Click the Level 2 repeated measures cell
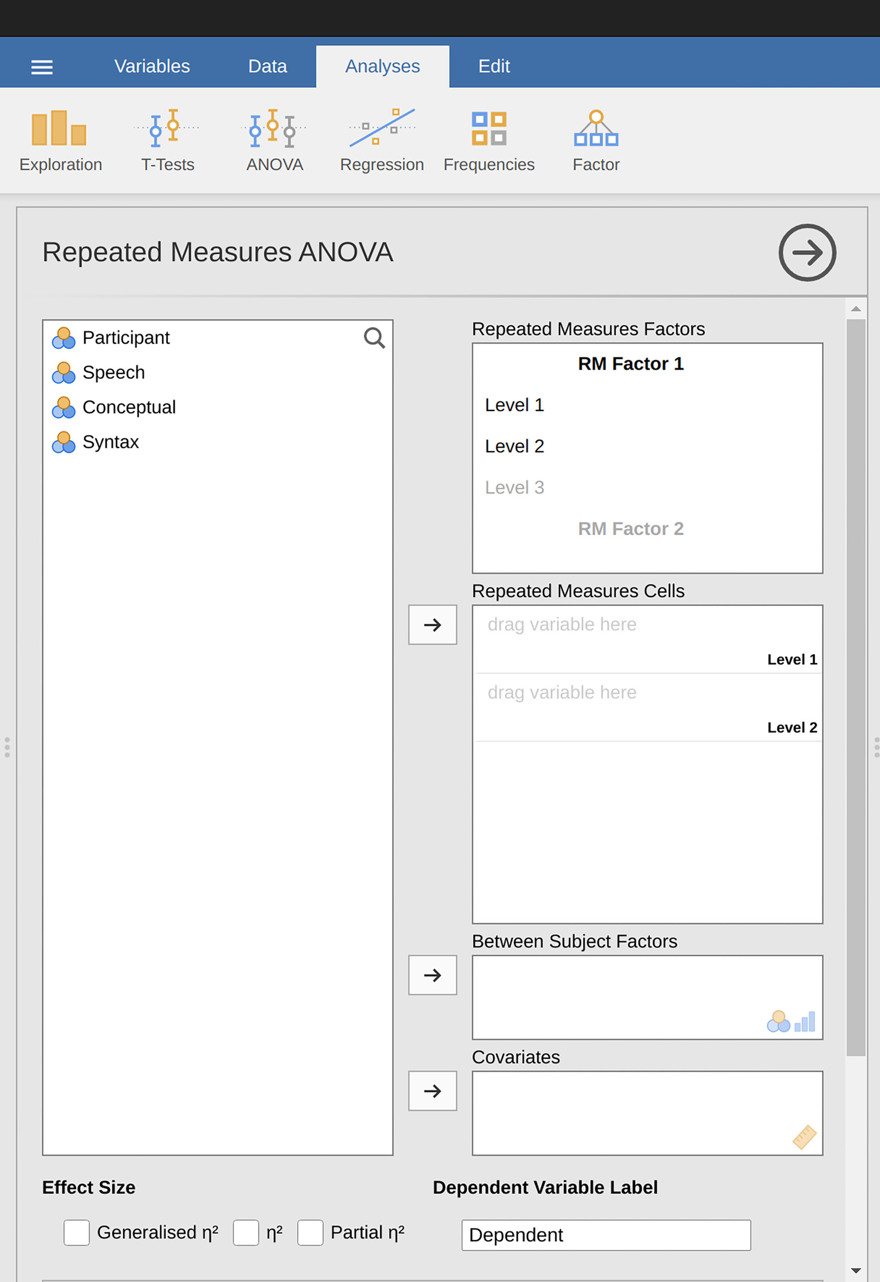The image size is (880, 1282). (x=648, y=708)
